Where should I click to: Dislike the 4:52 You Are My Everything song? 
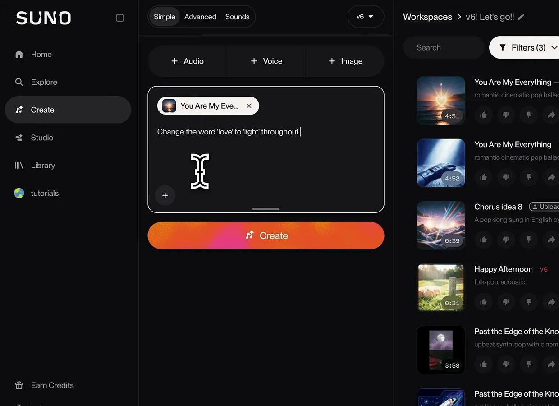(506, 177)
